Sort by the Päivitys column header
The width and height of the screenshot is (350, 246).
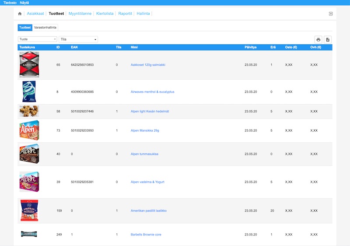pyautogui.click(x=250, y=47)
